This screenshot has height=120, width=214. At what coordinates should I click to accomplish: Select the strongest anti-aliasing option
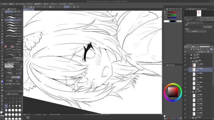coord(18,77)
